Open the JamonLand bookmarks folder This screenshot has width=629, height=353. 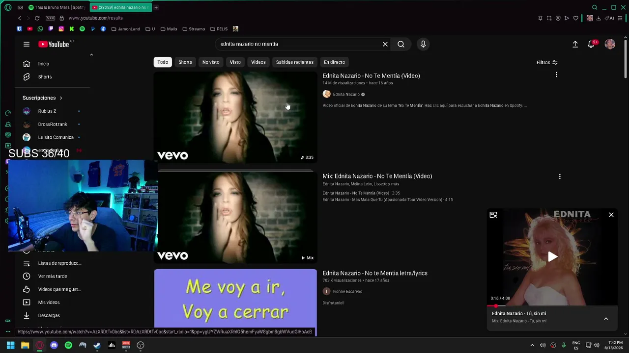pyautogui.click(x=125, y=29)
